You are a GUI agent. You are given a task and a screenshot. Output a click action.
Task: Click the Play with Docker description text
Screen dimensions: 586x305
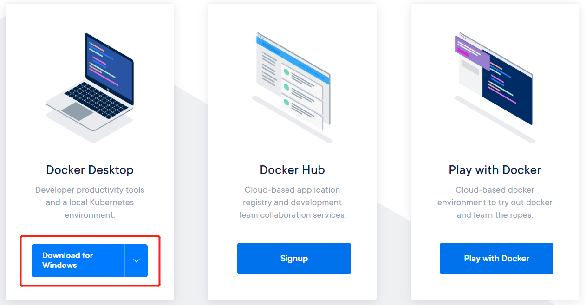click(x=495, y=202)
